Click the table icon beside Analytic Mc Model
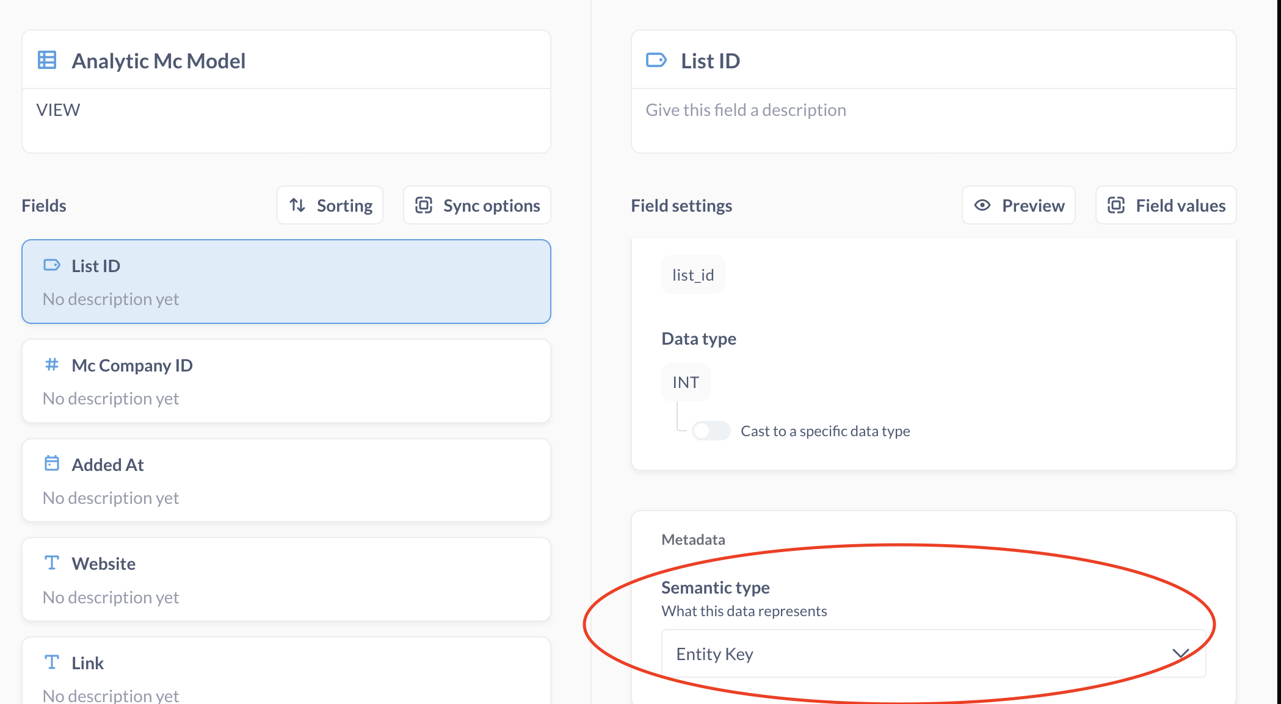The height and width of the screenshot is (704, 1281). 47,60
